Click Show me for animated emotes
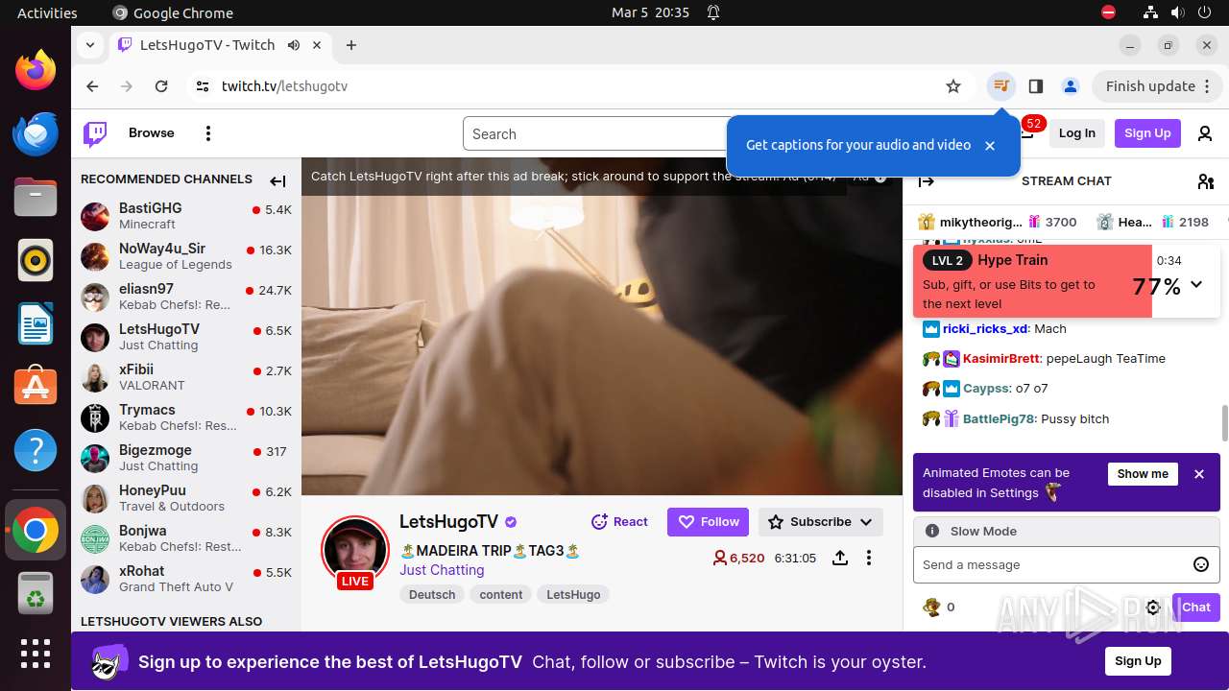 (x=1143, y=474)
